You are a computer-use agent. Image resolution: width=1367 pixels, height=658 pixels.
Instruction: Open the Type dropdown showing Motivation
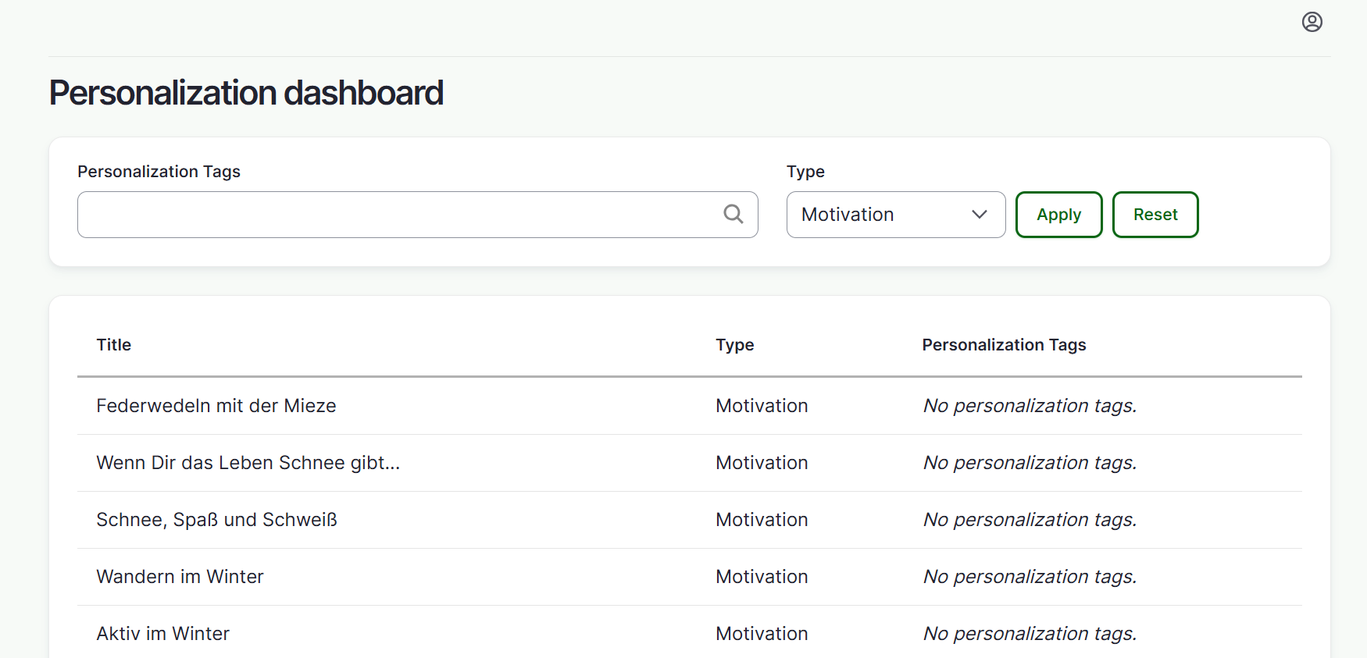(895, 215)
